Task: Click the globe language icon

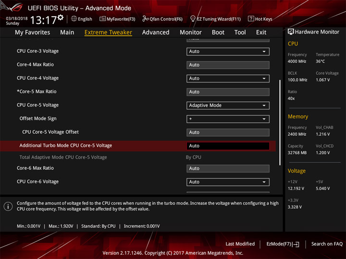Action: point(74,19)
